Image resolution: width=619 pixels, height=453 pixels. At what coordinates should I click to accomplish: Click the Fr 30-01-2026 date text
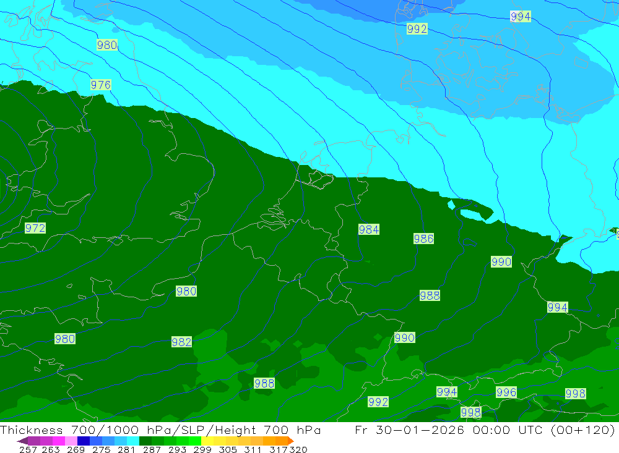pos(409,430)
